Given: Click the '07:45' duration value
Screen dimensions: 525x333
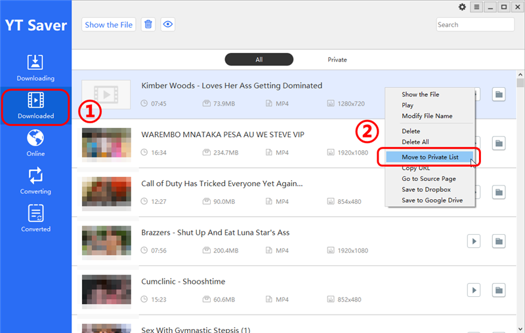Looking at the screenshot, I should [x=159, y=104].
